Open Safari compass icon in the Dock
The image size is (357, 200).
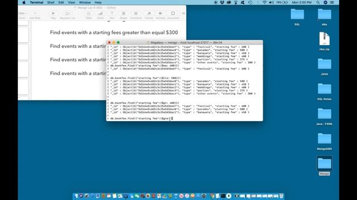[x=92, y=196]
